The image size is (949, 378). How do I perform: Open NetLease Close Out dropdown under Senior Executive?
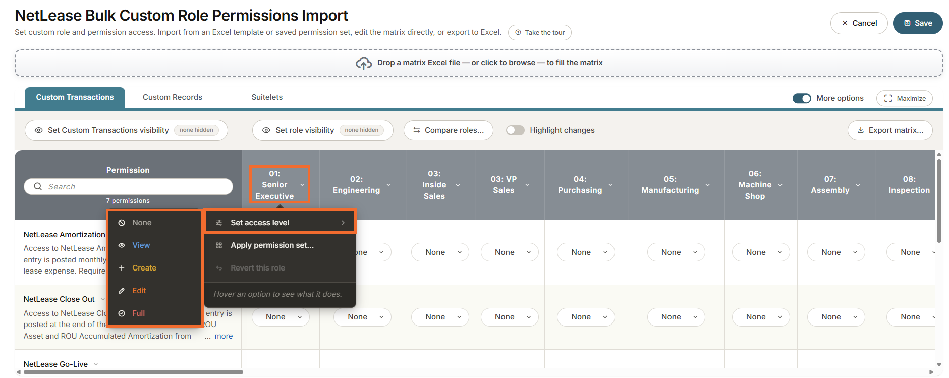(x=281, y=317)
